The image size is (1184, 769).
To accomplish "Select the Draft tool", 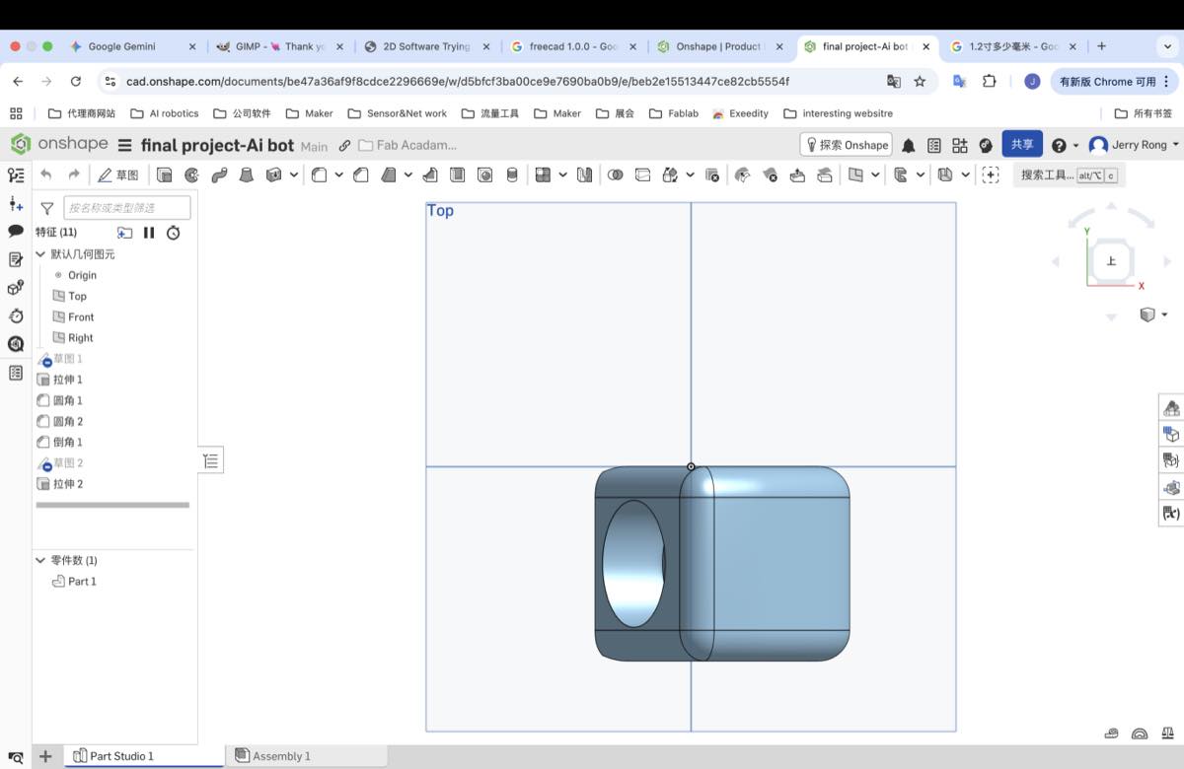I will click(x=389, y=175).
